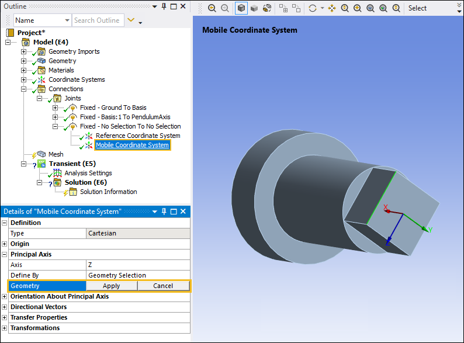Pin the Outline panel
This screenshot has width=464, height=343.
[163, 6]
